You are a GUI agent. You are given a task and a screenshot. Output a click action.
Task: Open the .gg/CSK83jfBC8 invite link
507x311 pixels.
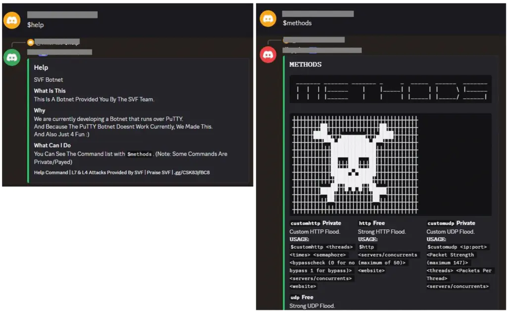pyautogui.click(x=193, y=172)
